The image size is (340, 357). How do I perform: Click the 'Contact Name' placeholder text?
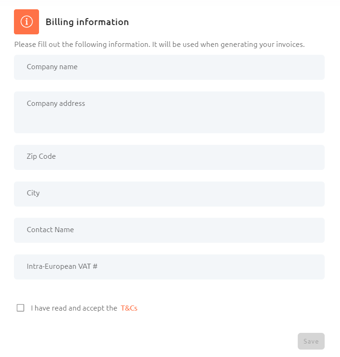coord(50,229)
